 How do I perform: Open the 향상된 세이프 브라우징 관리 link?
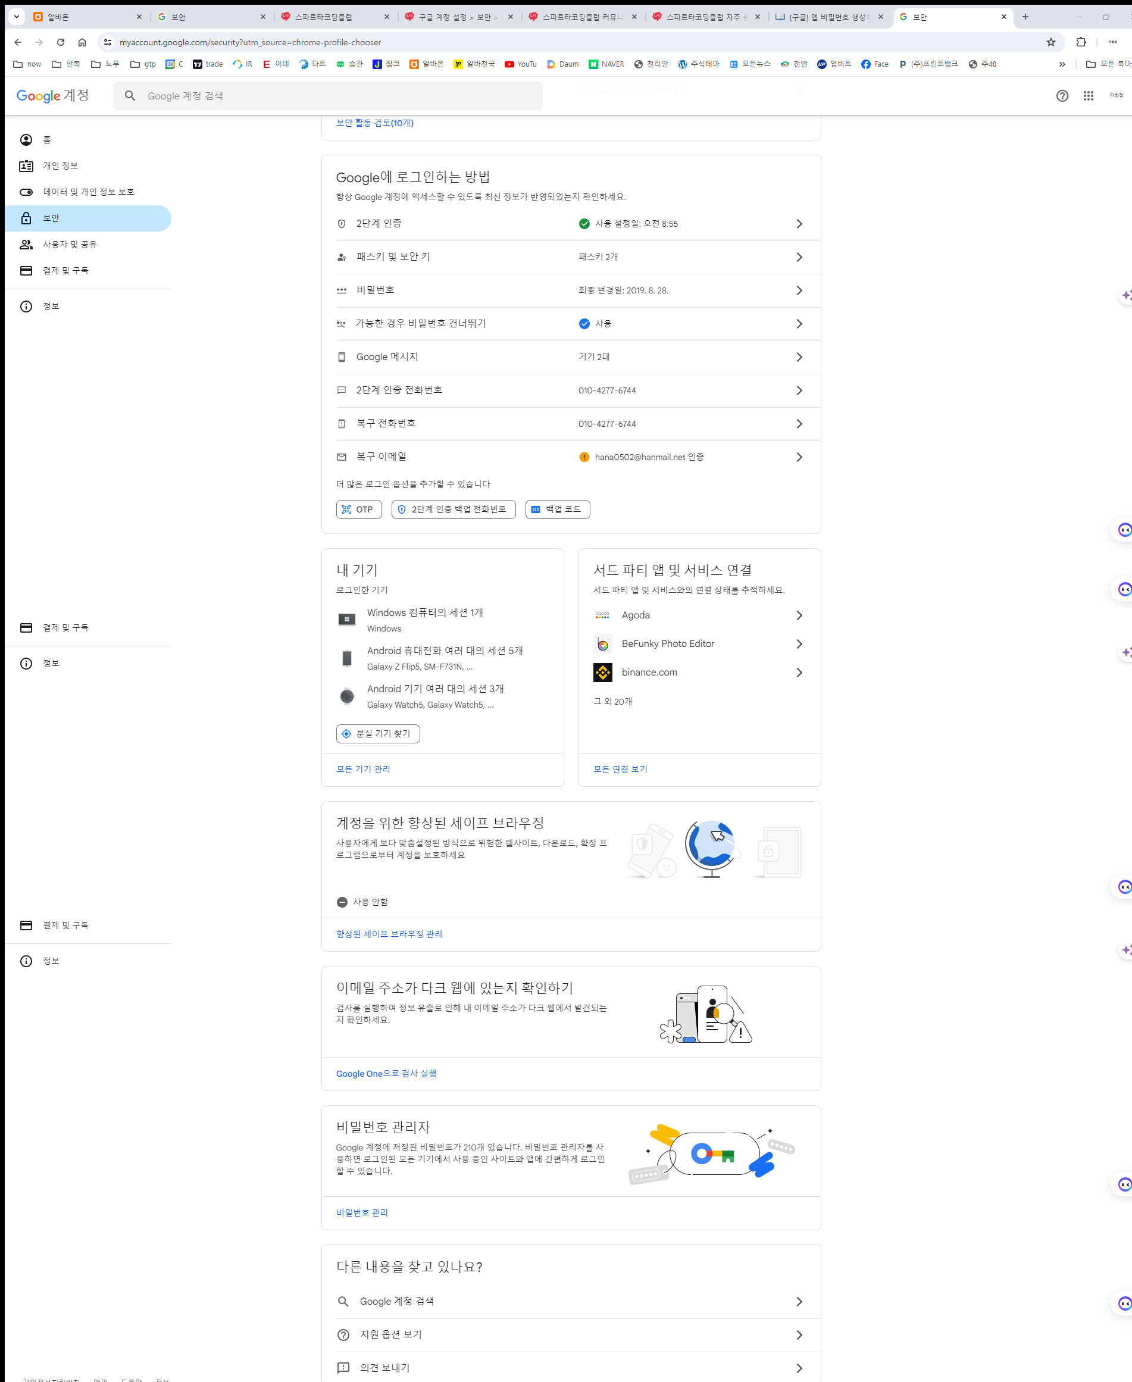pyautogui.click(x=389, y=934)
